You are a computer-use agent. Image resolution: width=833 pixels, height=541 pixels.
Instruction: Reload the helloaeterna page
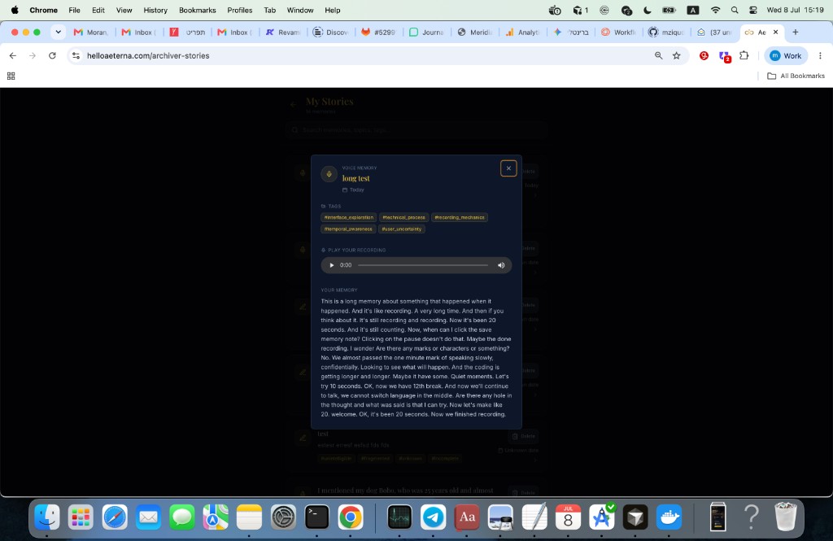(52, 55)
